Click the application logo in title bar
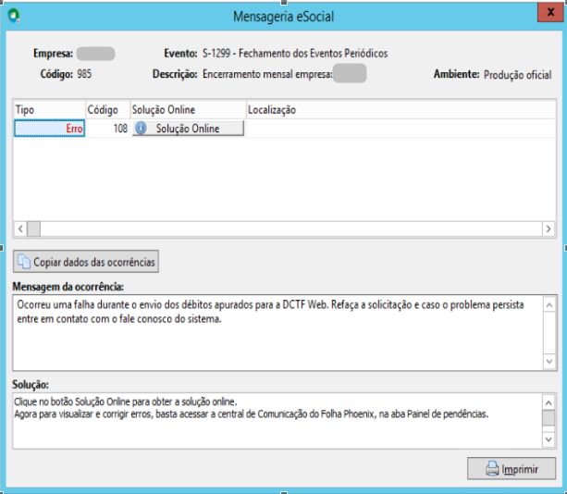Image resolution: width=567 pixels, height=494 pixels. click(14, 16)
